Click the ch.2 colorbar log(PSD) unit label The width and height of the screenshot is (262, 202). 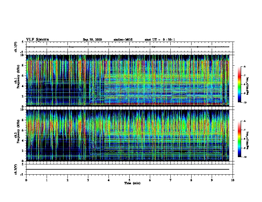point(247,140)
